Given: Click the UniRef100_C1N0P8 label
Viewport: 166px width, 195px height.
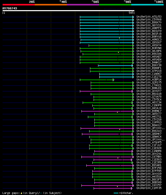Looking at the screenshot, I should coord(149,105).
